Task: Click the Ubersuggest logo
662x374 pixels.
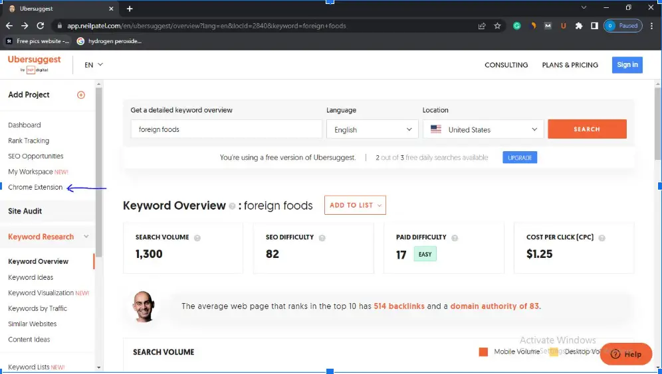Action: tap(34, 64)
